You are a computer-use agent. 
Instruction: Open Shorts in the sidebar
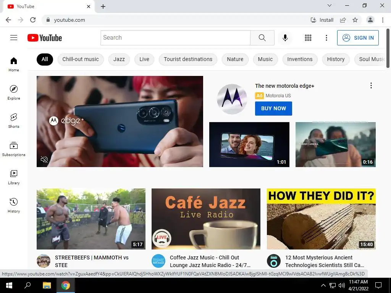[x=14, y=121]
